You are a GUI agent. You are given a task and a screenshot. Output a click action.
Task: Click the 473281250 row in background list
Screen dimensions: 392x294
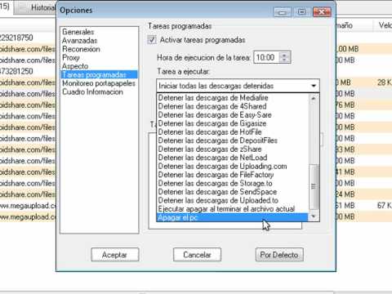pyautogui.click(x=27, y=71)
